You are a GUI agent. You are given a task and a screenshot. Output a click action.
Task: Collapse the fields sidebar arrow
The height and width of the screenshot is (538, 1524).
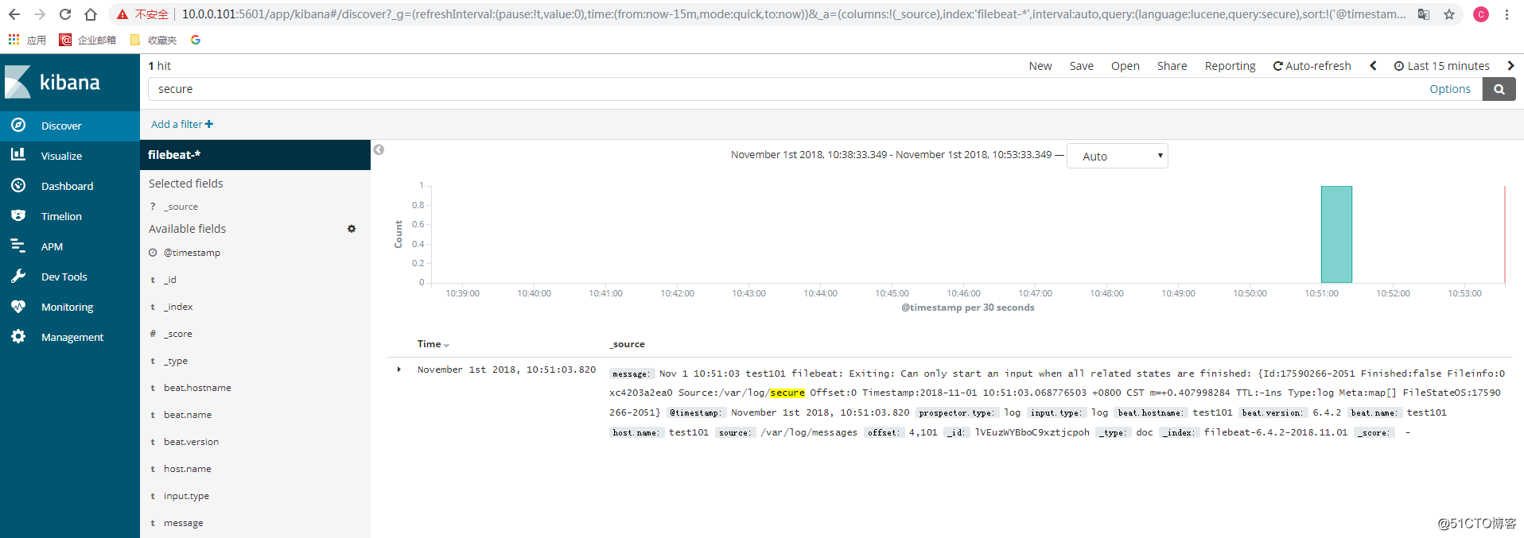[379, 149]
